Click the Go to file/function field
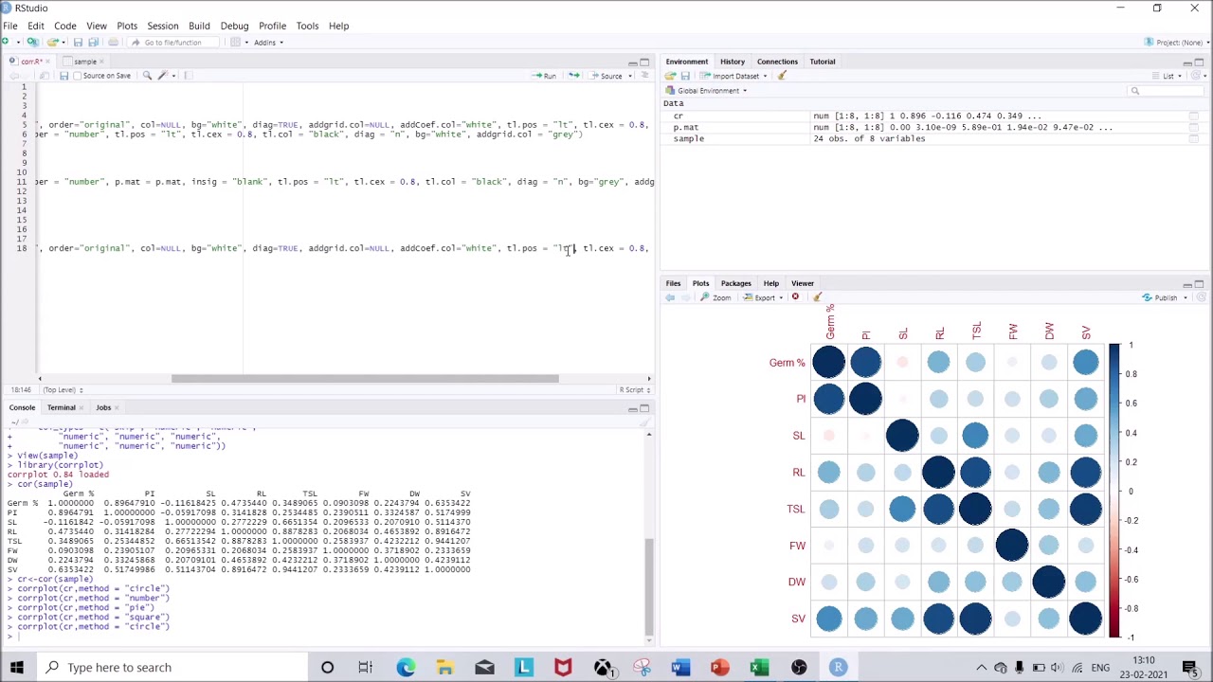1213x682 pixels. pyautogui.click(x=172, y=42)
